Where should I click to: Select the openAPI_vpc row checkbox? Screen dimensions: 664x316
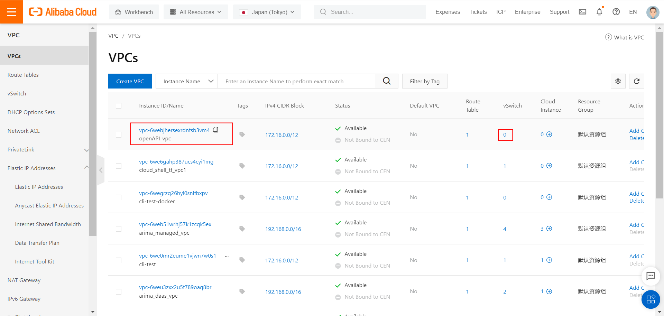(x=119, y=134)
